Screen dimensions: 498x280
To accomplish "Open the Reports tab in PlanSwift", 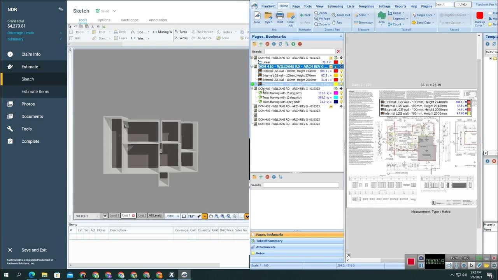I will (x=400, y=6).
